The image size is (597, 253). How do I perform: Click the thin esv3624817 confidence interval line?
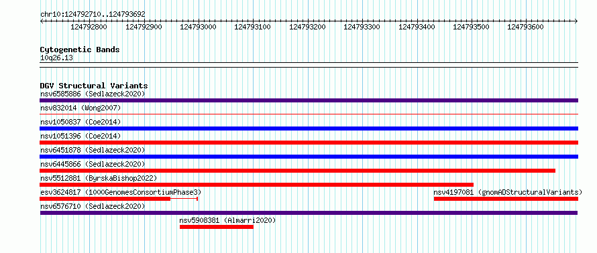pyautogui.click(x=184, y=199)
